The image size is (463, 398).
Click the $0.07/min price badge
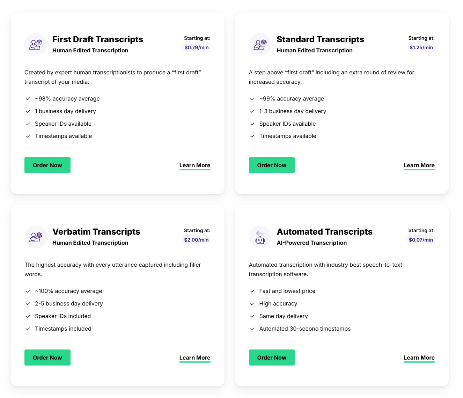click(x=421, y=240)
